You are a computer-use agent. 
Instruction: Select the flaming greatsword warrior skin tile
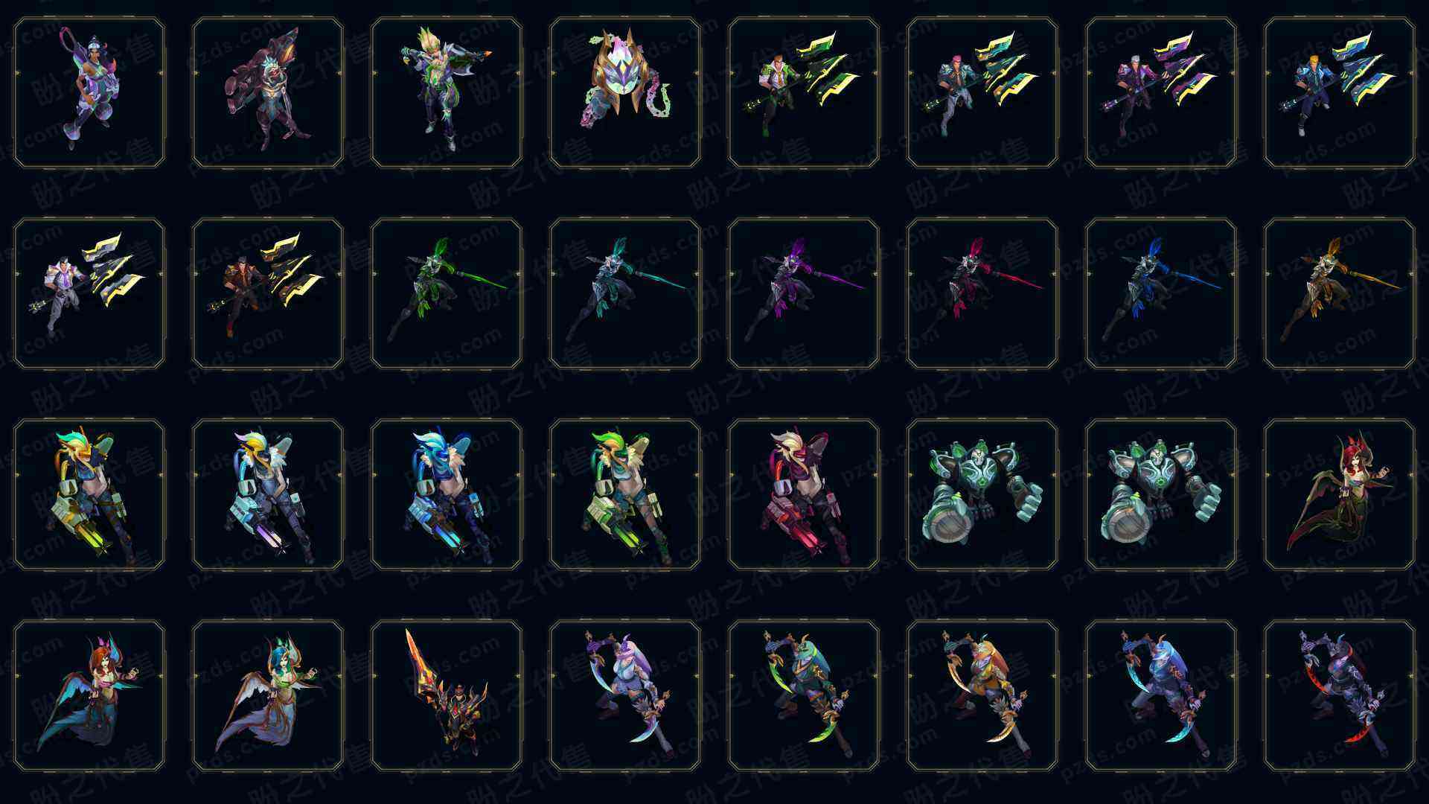[x=447, y=695]
